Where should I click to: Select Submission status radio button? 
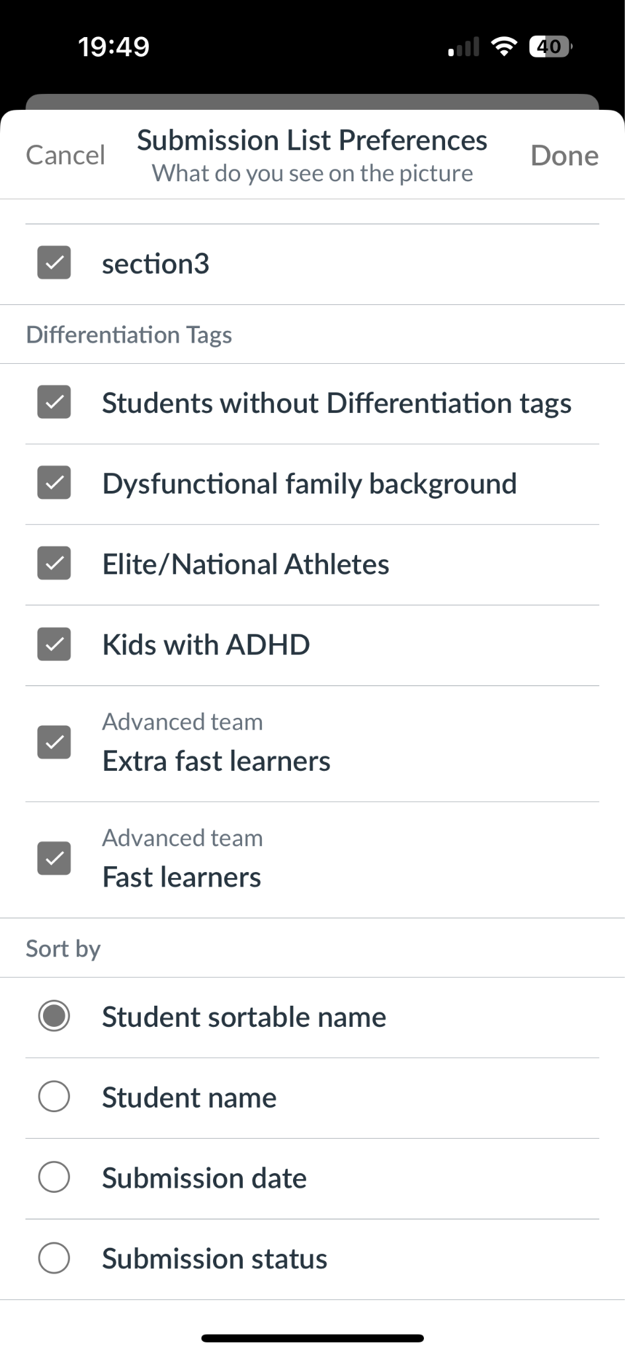(54, 1258)
